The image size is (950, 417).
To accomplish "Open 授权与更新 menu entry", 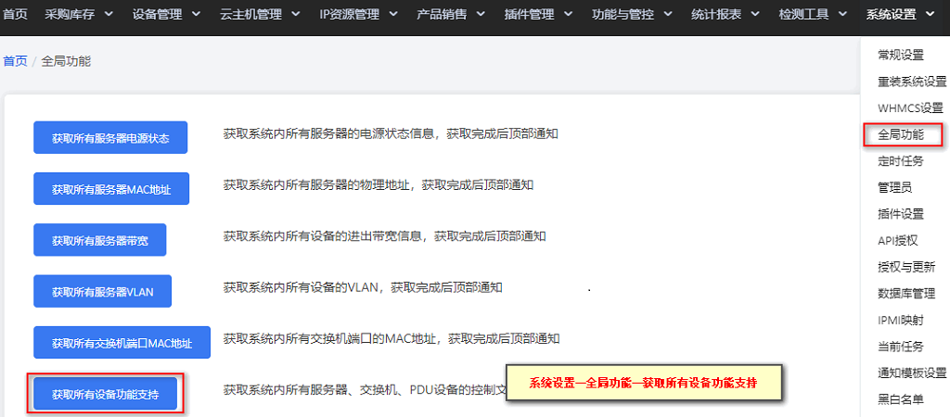I will click(906, 267).
